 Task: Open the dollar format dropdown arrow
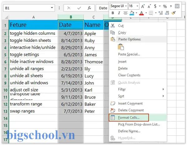point(160,6)
